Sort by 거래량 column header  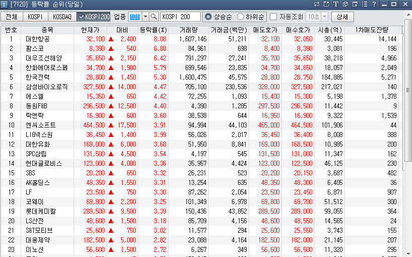(189, 30)
